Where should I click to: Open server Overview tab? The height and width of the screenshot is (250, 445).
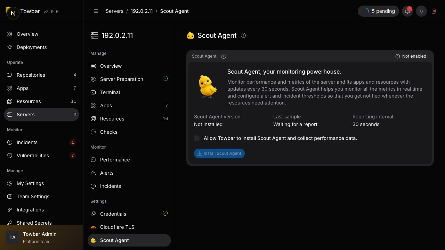[x=129, y=66]
